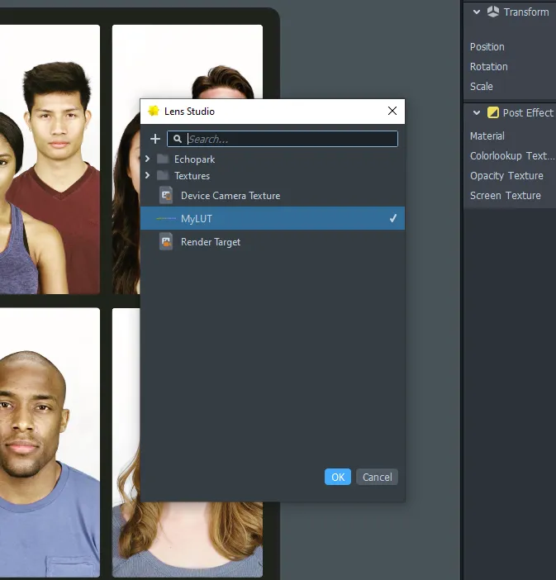Collapse the Transform section
Viewport: 556px width, 580px height.
pyautogui.click(x=477, y=12)
